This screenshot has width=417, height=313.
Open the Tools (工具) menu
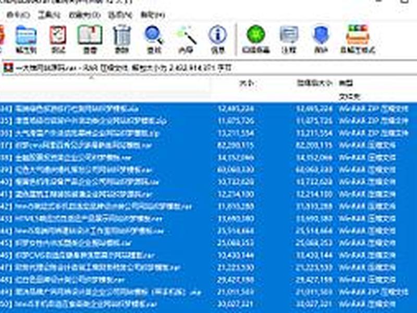[x=49, y=15]
